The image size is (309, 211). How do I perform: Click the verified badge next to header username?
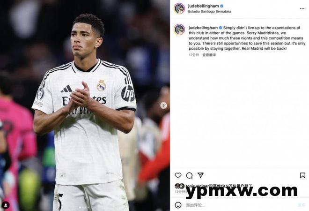[x=222, y=6]
